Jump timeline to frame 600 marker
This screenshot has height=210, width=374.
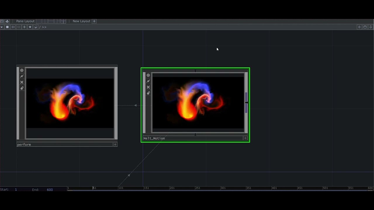[x=370, y=188]
